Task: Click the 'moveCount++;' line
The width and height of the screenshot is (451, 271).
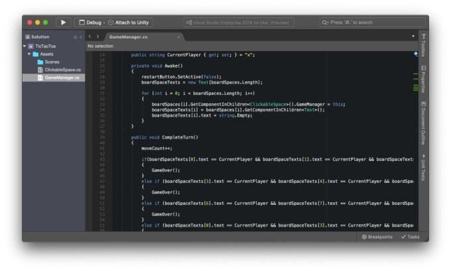Action: click(157, 148)
